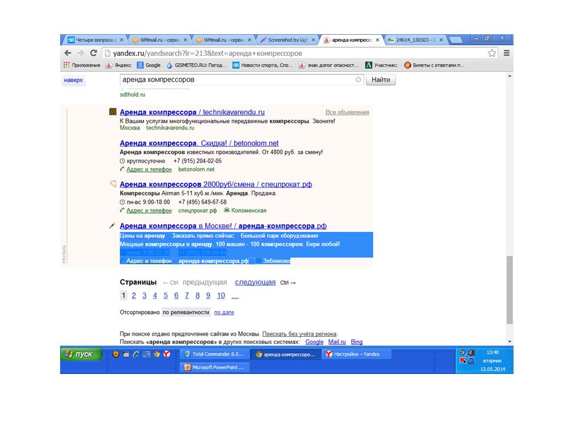Open the GISMETEO.RU weather bookmark
Viewport: 566px width, 424px height.
(196, 65)
